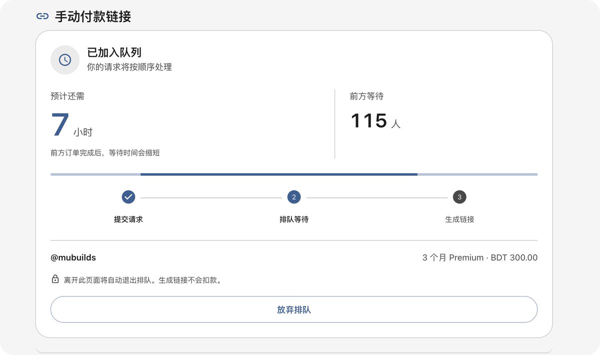Image resolution: width=600 pixels, height=355 pixels.
Task: Click the 3 个月 Premium · BDT 300.00 text
Action: 480,258
